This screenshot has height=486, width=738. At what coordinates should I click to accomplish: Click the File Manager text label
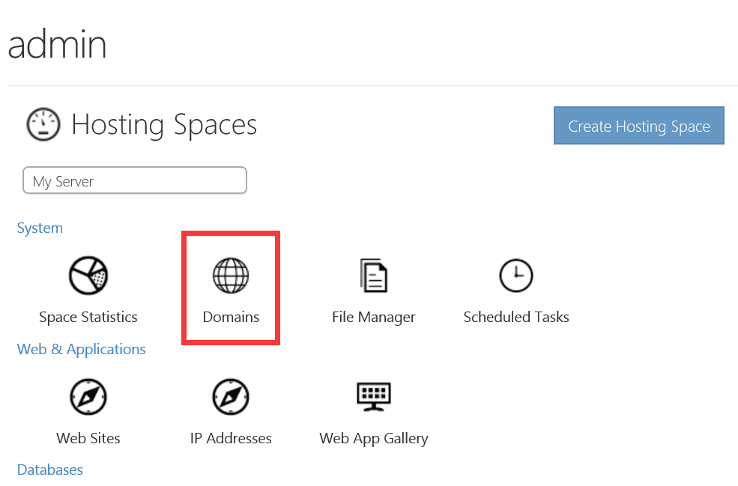click(373, 317)
